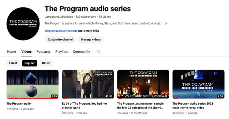Open the 25 episode tasting menu thumbnail
The image size is (229, 119).
143,84
